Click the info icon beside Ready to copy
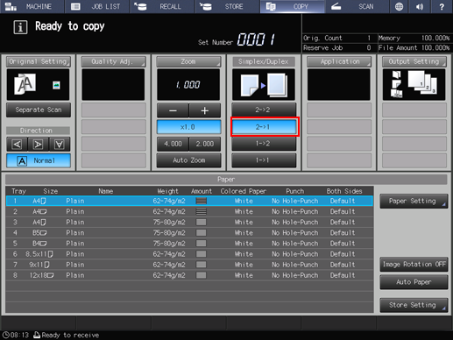 (20, 27)
